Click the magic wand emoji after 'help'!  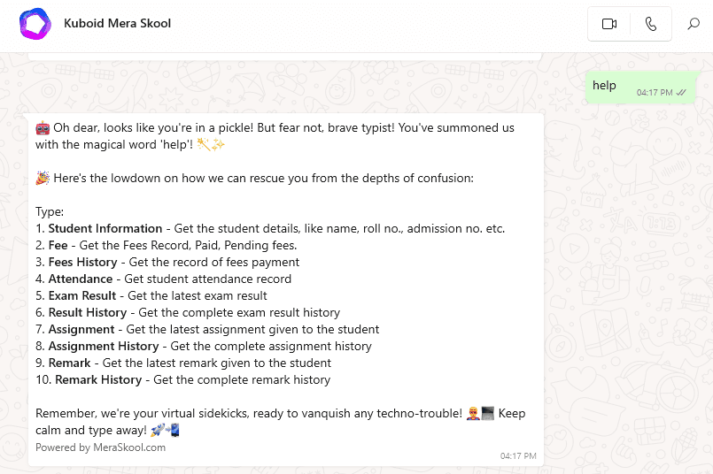tap(205, 144)
